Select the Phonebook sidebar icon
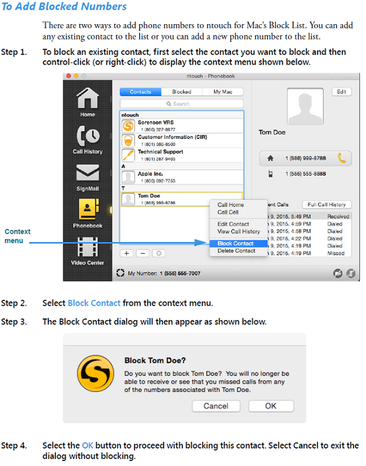Viewport: 366px width, 466px height. (x=88, y=209)
